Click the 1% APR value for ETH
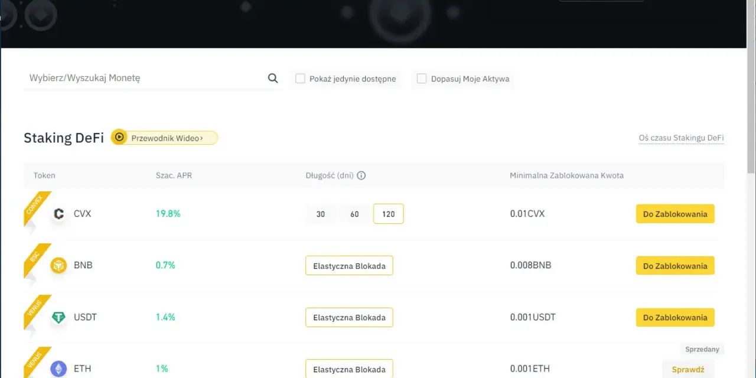The width and height of the screenshot is (756, 378). pyautogui.click(x=162, y=369)
